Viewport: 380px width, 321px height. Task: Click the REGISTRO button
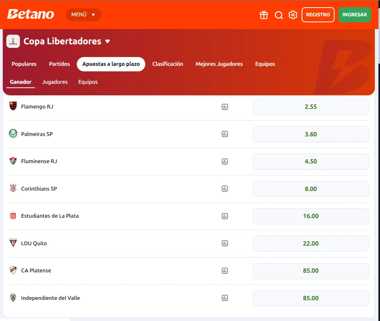coord(318,15)
